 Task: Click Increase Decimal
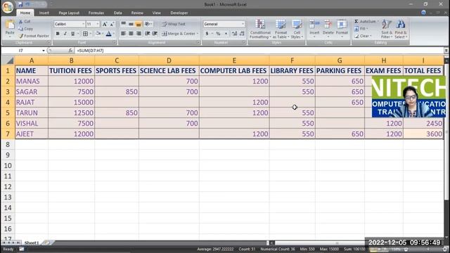pos(234,34)
